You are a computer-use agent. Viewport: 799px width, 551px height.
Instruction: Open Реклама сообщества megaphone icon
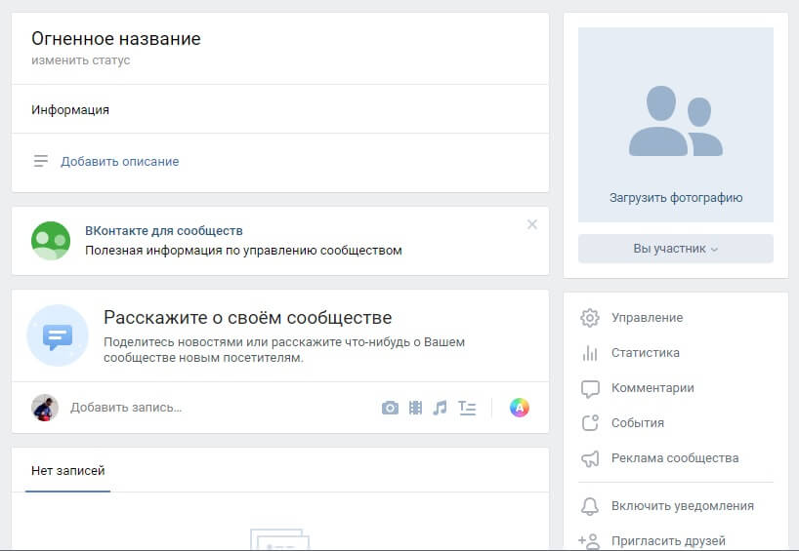coord(589,458)
